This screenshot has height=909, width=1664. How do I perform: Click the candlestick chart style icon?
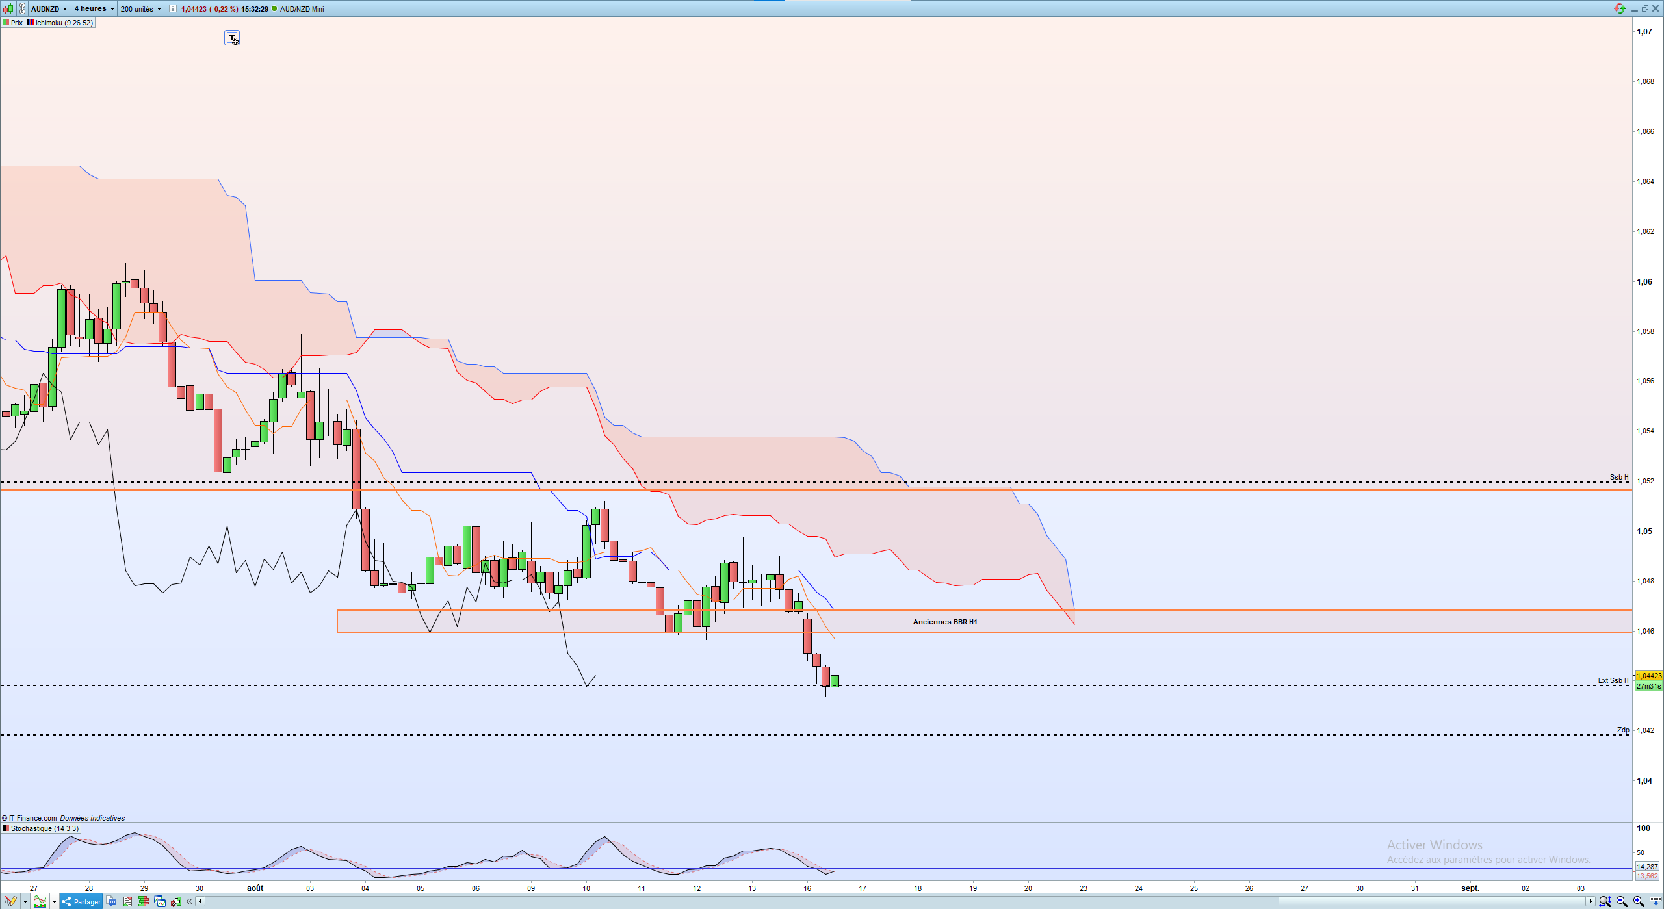[x=8, y=9]
